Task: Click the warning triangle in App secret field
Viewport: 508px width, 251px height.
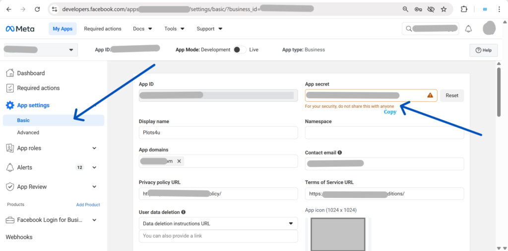Action: (430, 95)
